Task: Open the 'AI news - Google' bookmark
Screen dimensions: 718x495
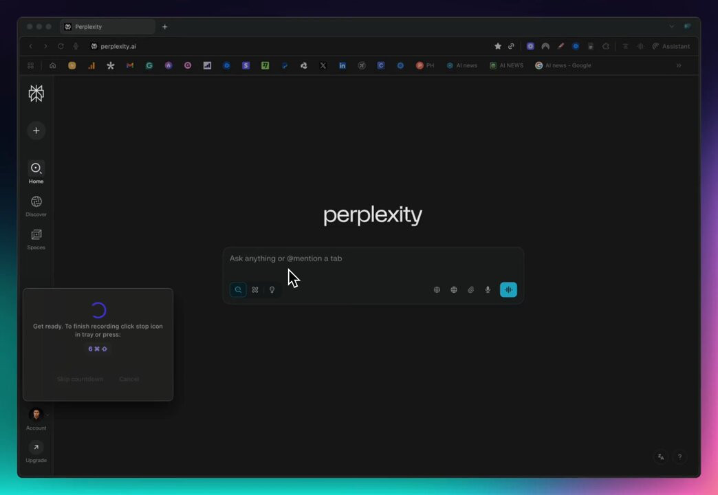Action: coord(563,65)
